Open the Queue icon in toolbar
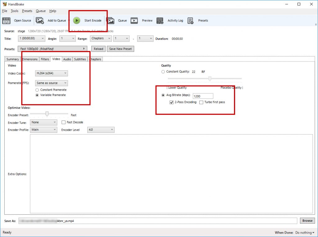The width and height of the screenshot is (318, 237). pos(111,21)
